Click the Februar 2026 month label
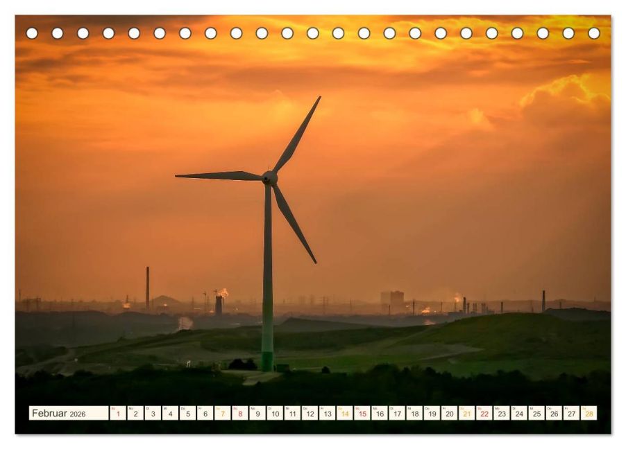The height and width of the screenshot is (449, 626). coord(59,414)
